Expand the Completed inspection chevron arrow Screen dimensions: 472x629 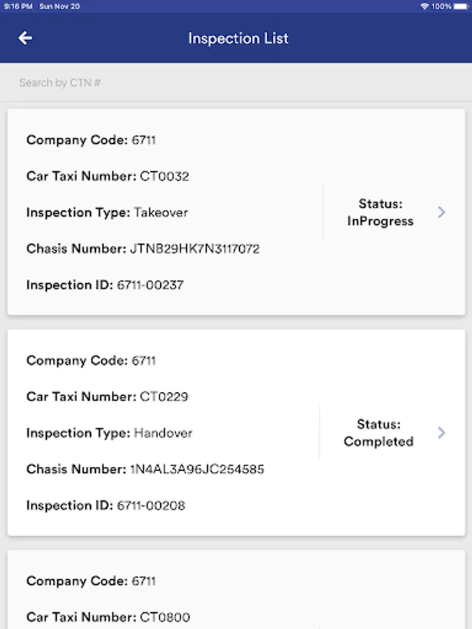(441, 433)
